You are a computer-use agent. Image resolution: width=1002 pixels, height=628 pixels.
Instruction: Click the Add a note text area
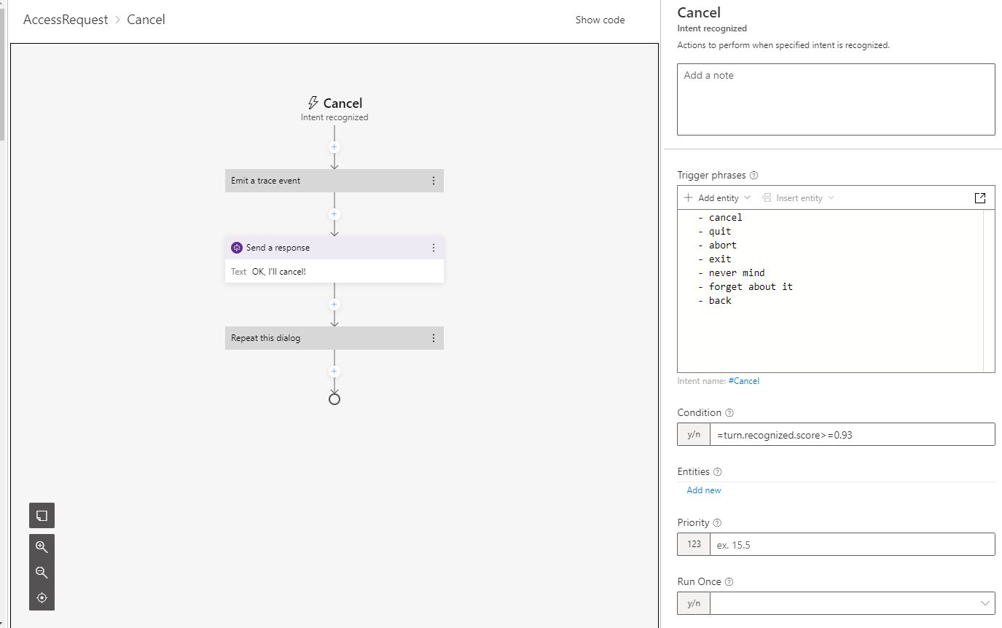(836, 99)
